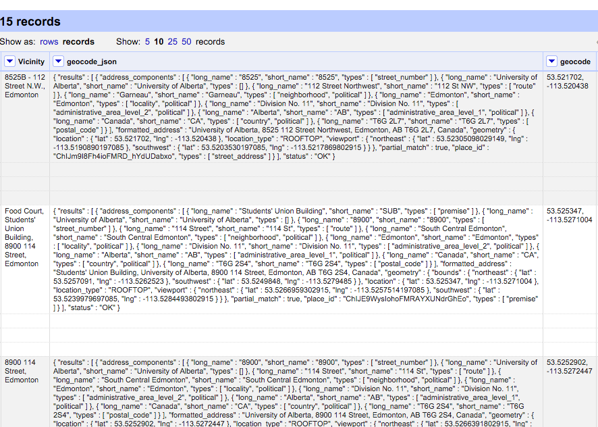Show 10 records per page

tap(159, 41)
